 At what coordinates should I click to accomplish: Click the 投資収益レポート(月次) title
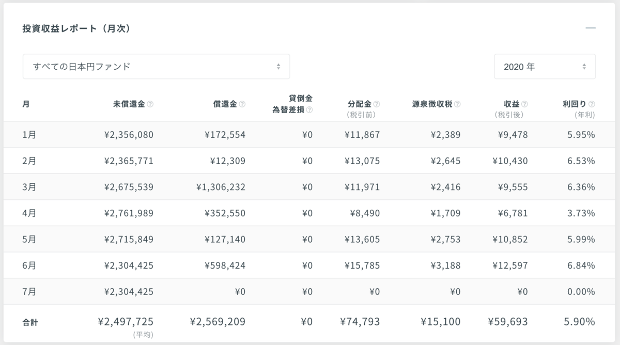(x=76, y=28)
